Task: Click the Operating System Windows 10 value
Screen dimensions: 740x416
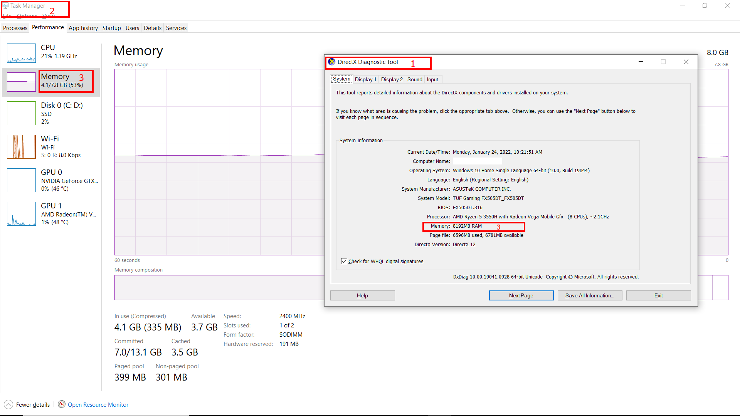Action: click(521, 171)
